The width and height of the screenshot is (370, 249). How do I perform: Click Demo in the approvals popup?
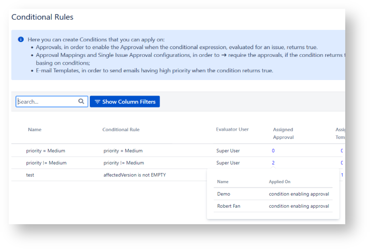223,194
